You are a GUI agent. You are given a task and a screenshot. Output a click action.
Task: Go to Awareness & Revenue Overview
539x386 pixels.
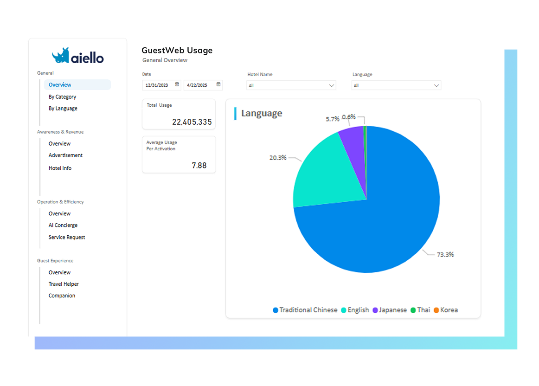click(59, 143)
